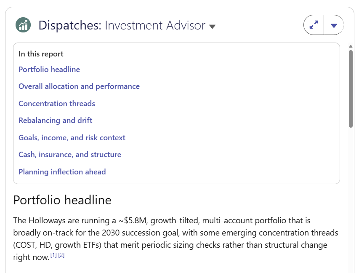Click the green Dispatches chart icon
The image size is (359, 273).
point(23,25)
